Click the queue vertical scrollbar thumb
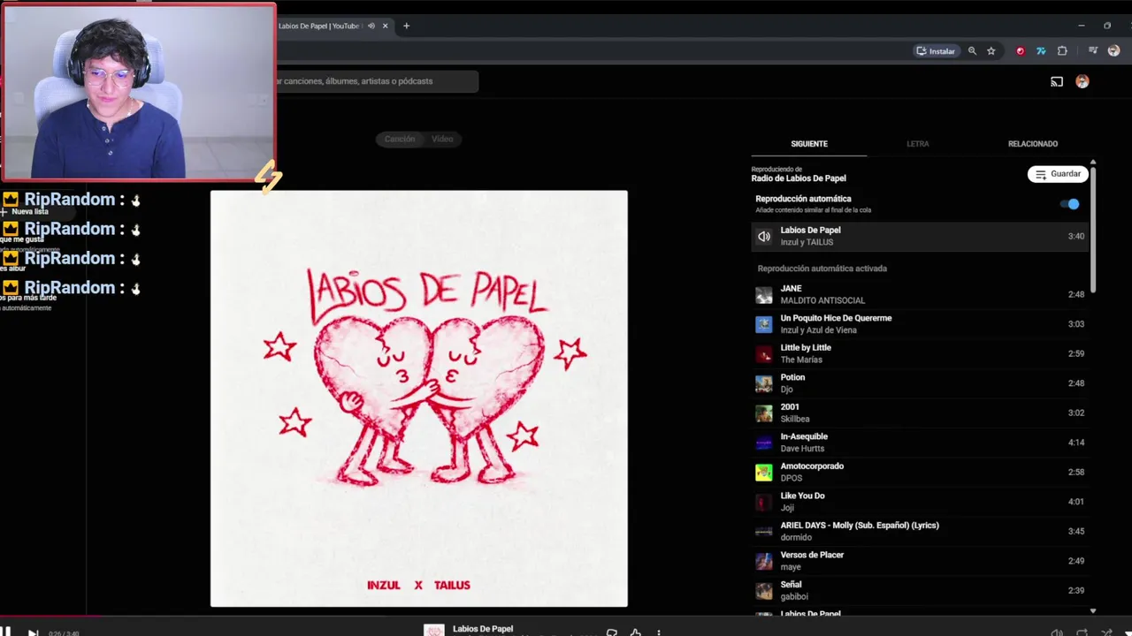This screenshot has height=636, width=1132. [x=1093, y=230]
